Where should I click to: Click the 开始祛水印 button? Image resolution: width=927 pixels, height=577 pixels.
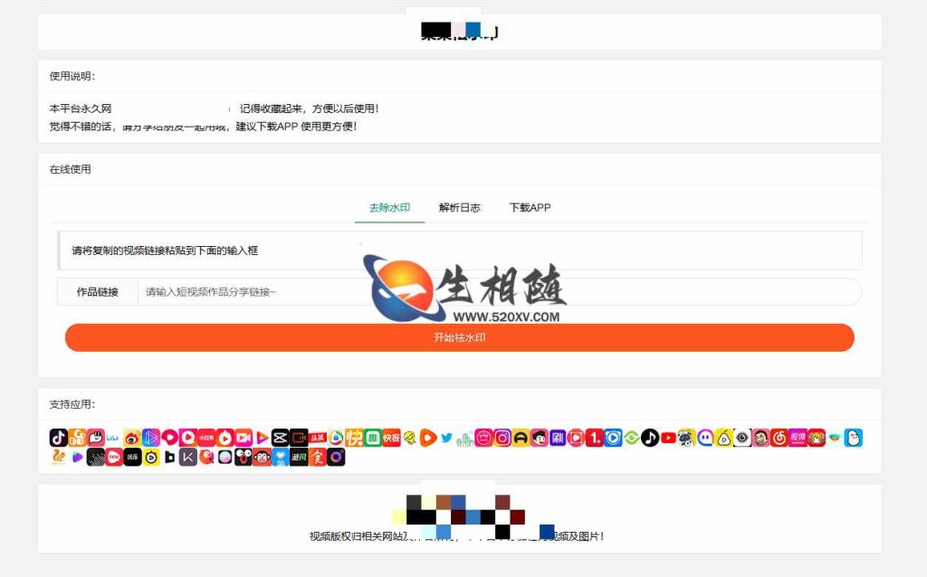point(460,336)
